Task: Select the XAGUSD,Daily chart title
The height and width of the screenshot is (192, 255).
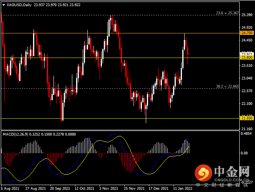Action: click(19, 5)
